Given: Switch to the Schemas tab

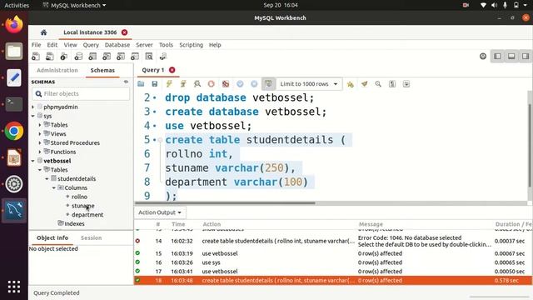Looking at the screenshot, I should [102, 70].
